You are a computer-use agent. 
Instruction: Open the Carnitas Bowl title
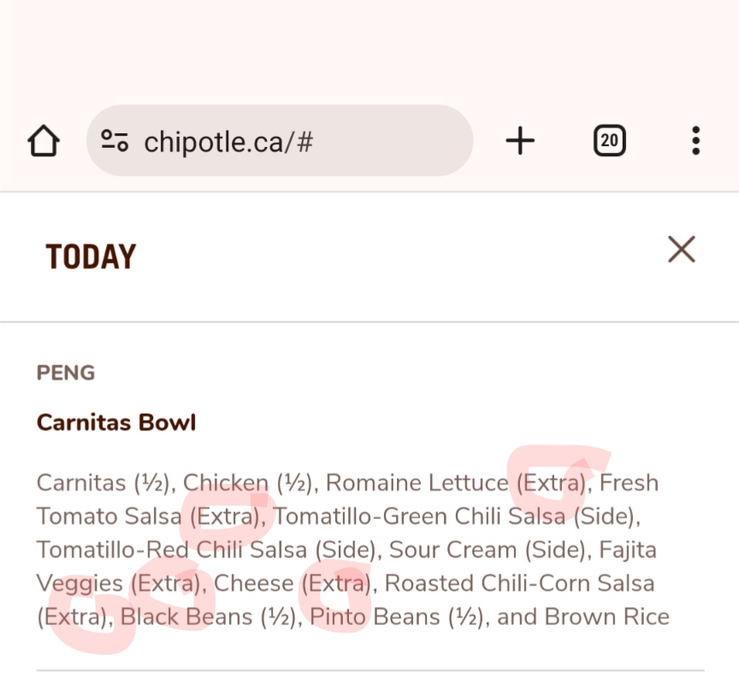(x=116, y=422)
